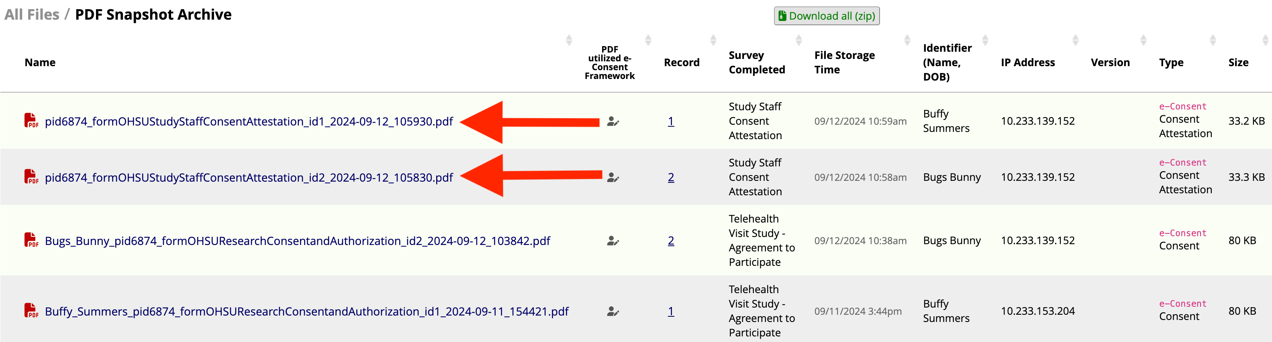Click e-Consent user icon in Bugs_Bunny row
The height and width of the screenshot is (342, 1272).
point(613,241)
